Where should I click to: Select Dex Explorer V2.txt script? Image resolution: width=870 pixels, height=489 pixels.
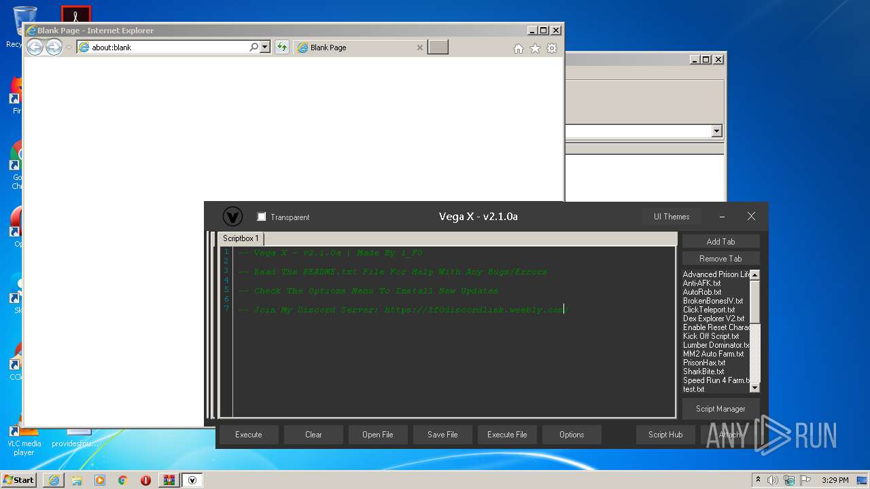(x=714, y=319)
